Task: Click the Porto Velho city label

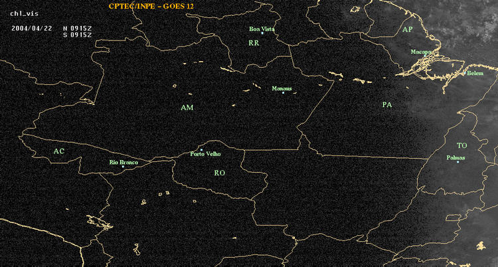Action: (x=205, y=154)
